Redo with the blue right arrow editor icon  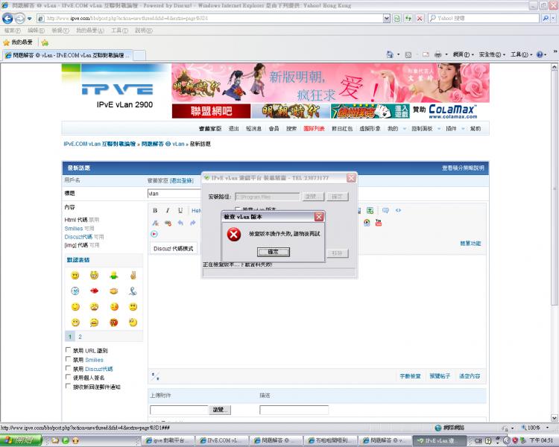point(193,223)
